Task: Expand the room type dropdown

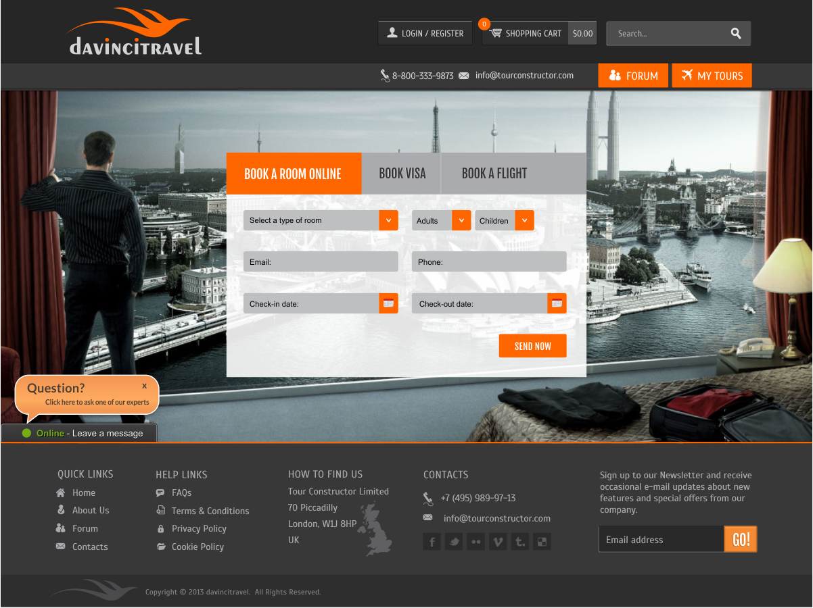Action: [388, 220]
